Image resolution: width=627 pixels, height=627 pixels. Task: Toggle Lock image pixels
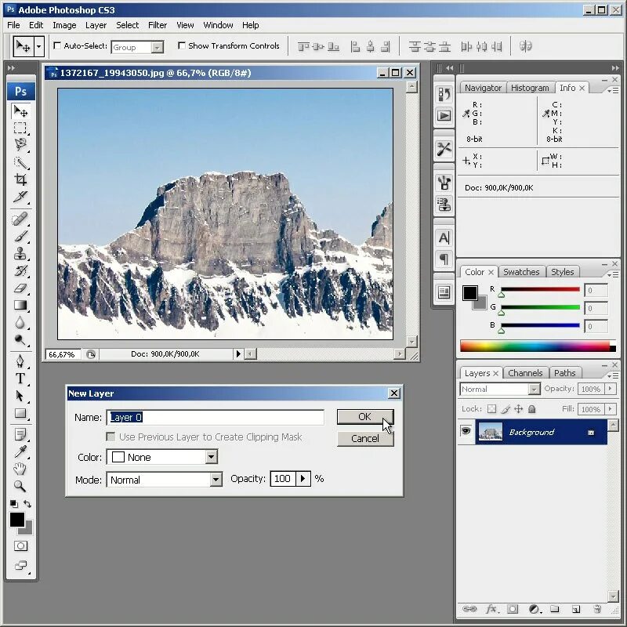(506, 408)
